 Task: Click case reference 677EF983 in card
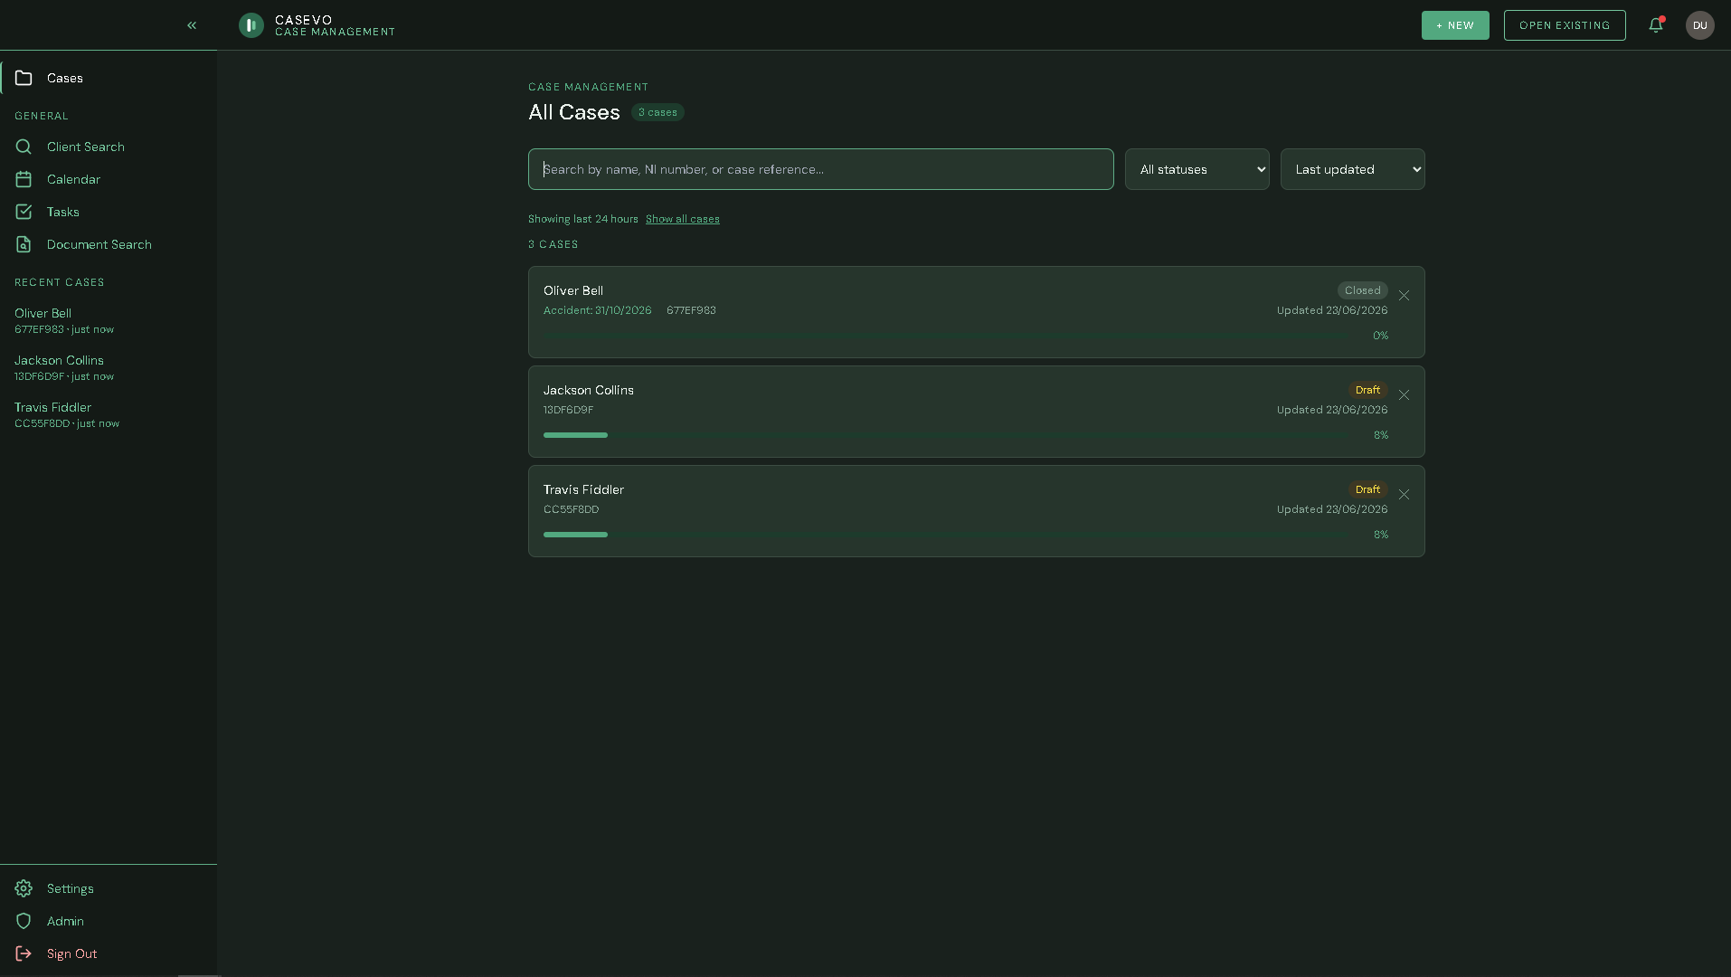pyautogui.click(x=691, y=310)
